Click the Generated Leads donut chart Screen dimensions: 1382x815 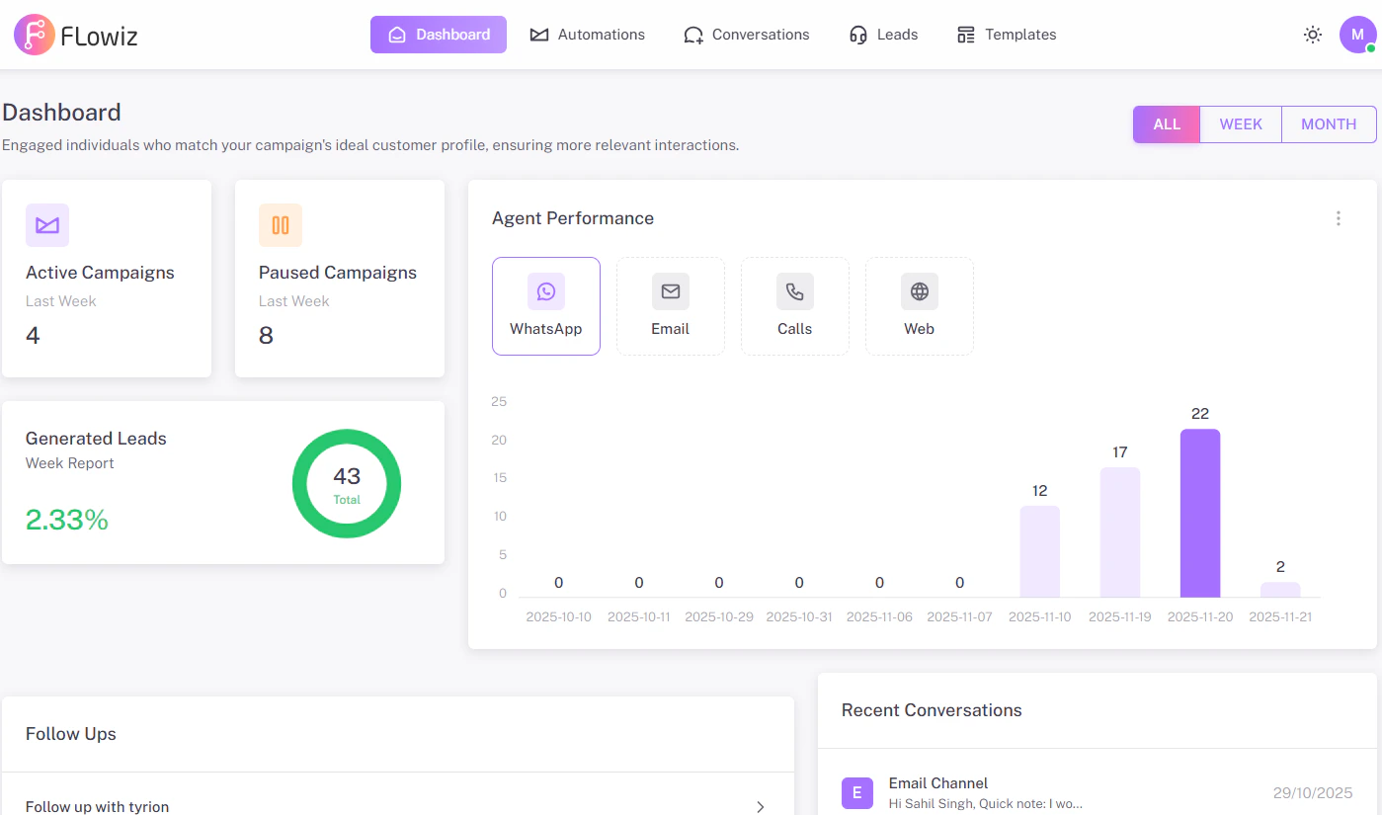click(x=347, y=484)
